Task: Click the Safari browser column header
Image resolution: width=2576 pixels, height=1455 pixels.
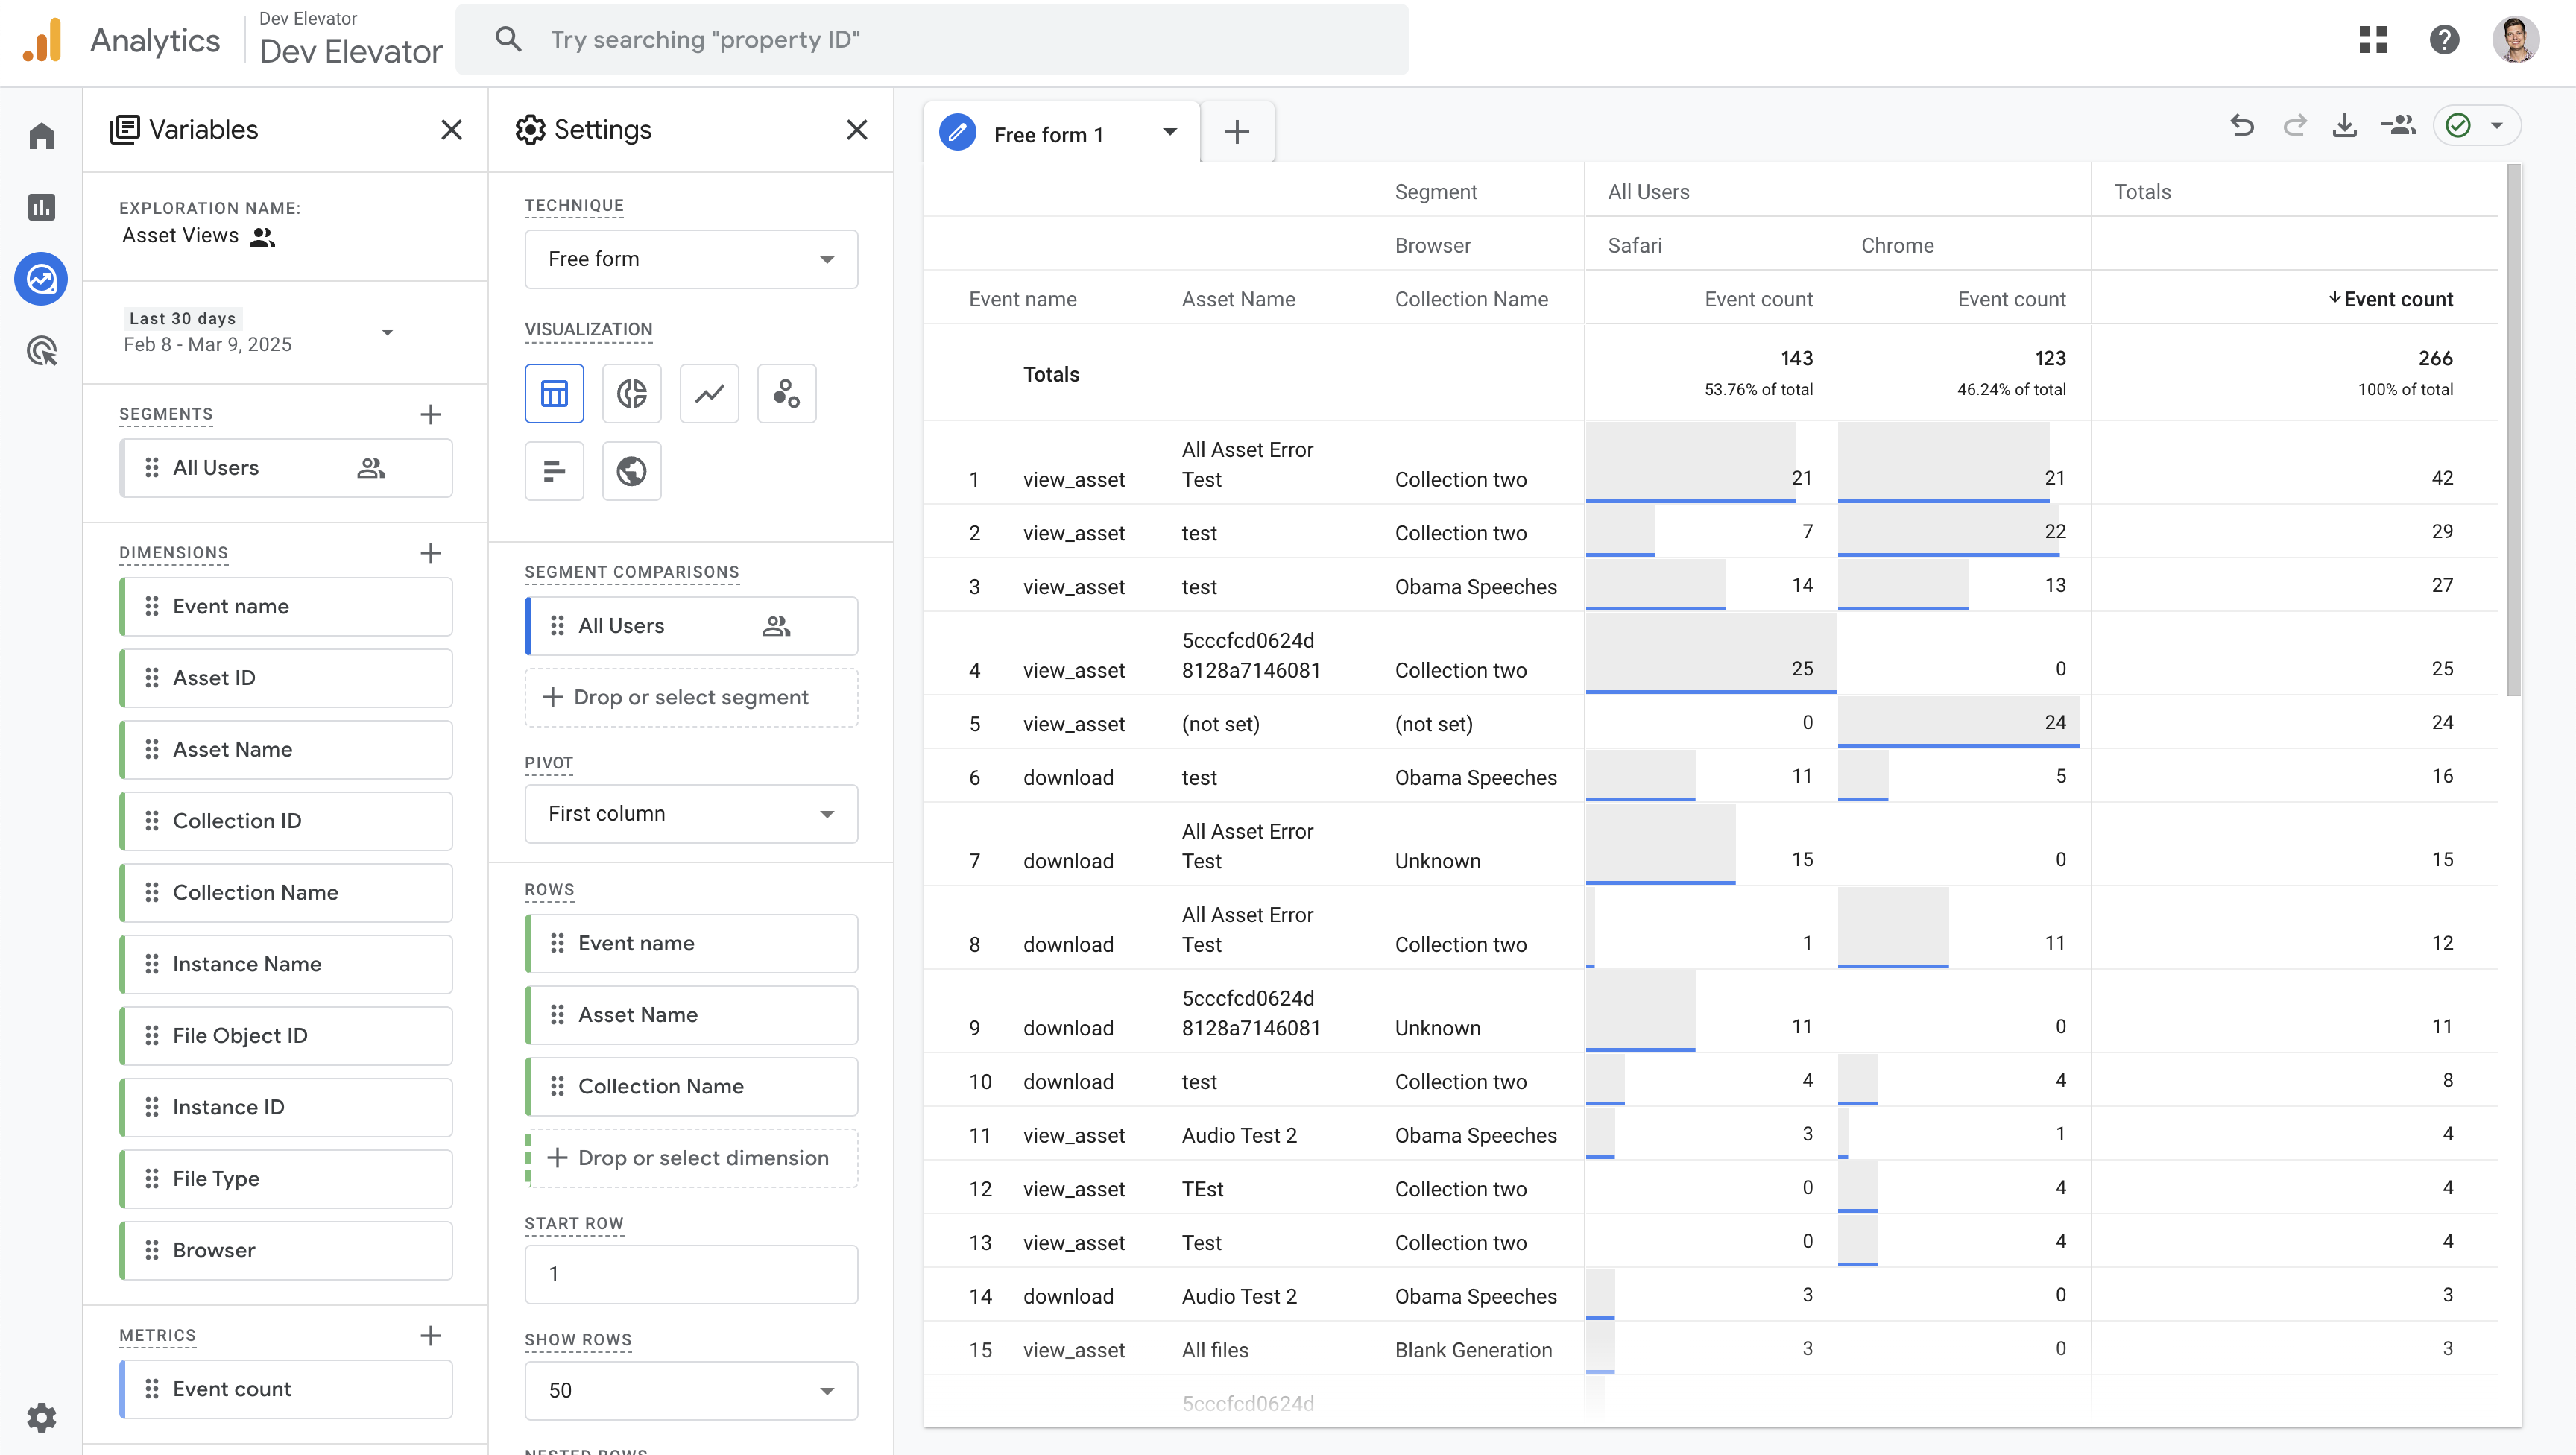Action: click(x=1634, y=245)
